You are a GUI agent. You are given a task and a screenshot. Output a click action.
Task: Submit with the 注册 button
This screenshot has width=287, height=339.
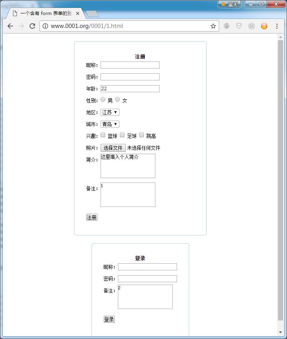(x=92, y=217)
